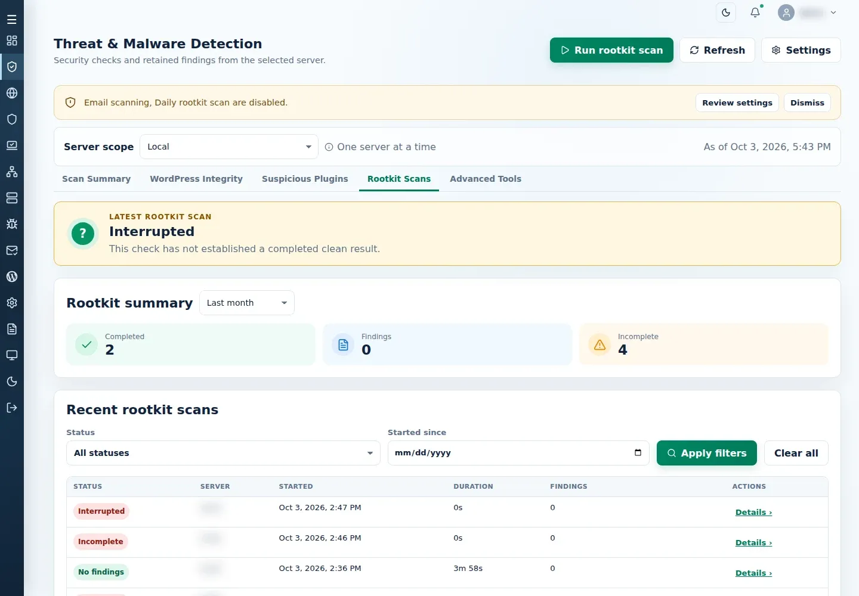Switch to Suspicious Plugins tab
Screen dimensions: 859x596
click(305, 179)
